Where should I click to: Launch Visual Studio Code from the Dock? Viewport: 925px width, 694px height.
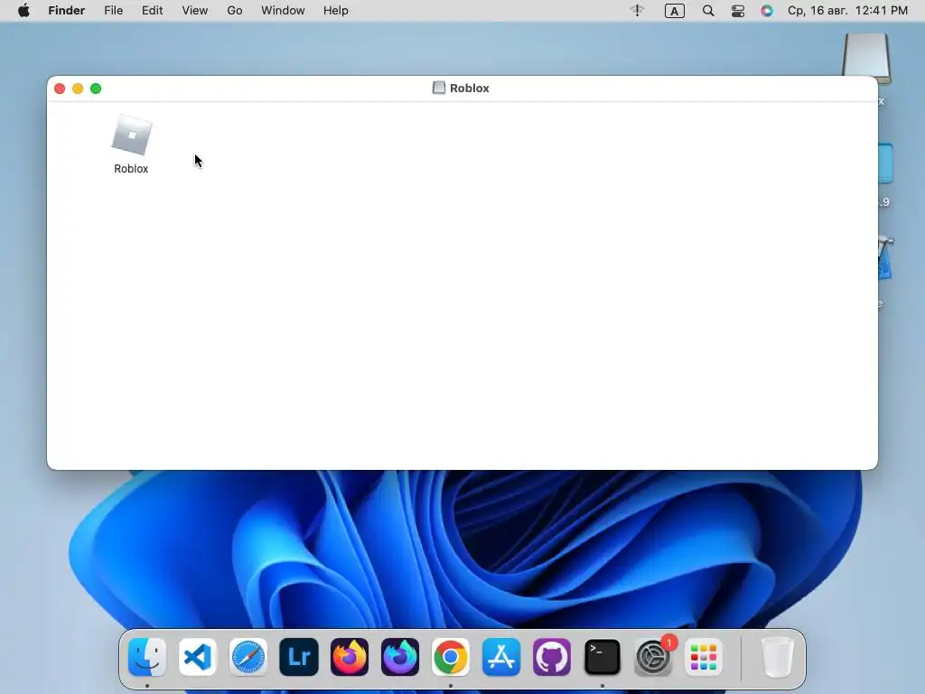tap(198, 657)
